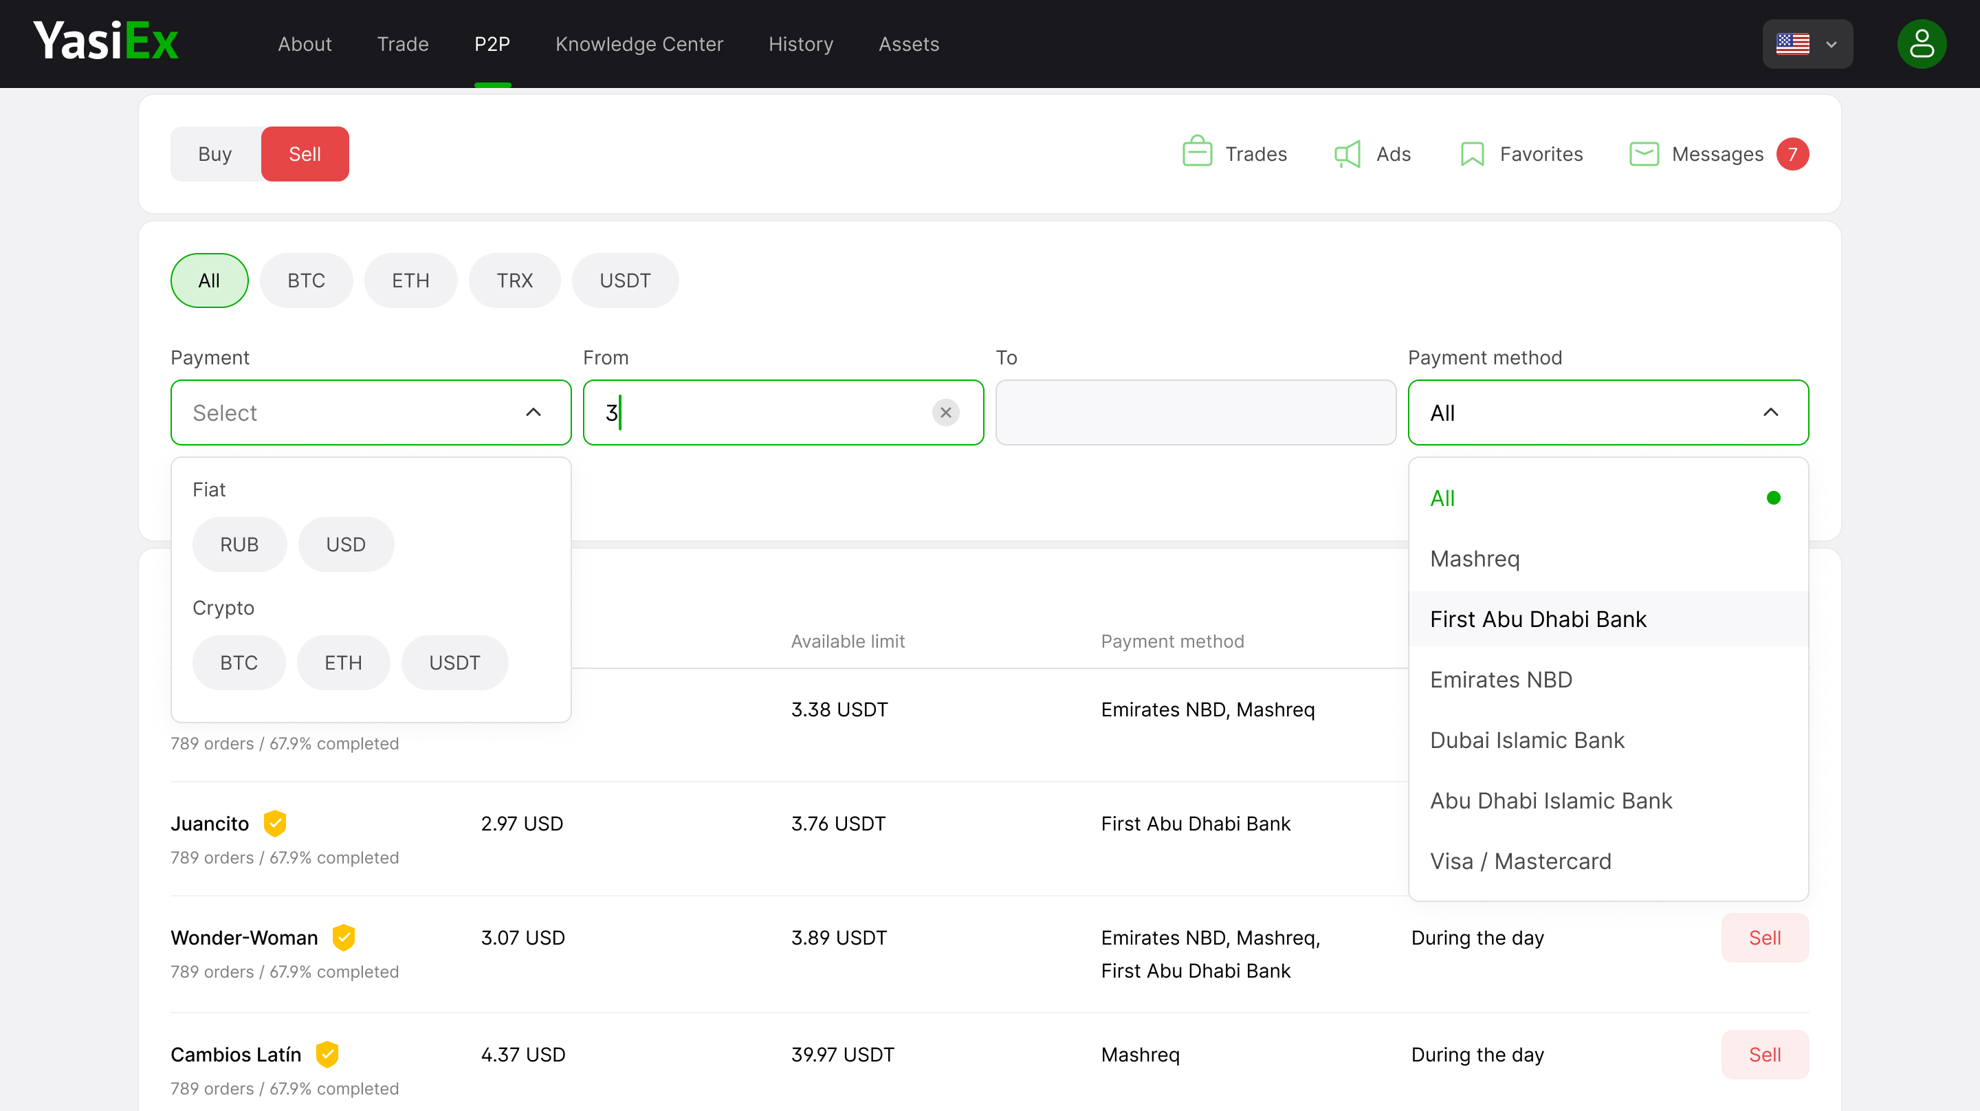Filter by the USDT coin tab
1980x1111 pixels.
[x=624, y=280]
